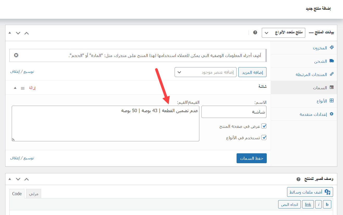Move the وصف قصير للمنتج panel up
The width and height of the screenshot is (343, 215).
(x=27, y=179)
